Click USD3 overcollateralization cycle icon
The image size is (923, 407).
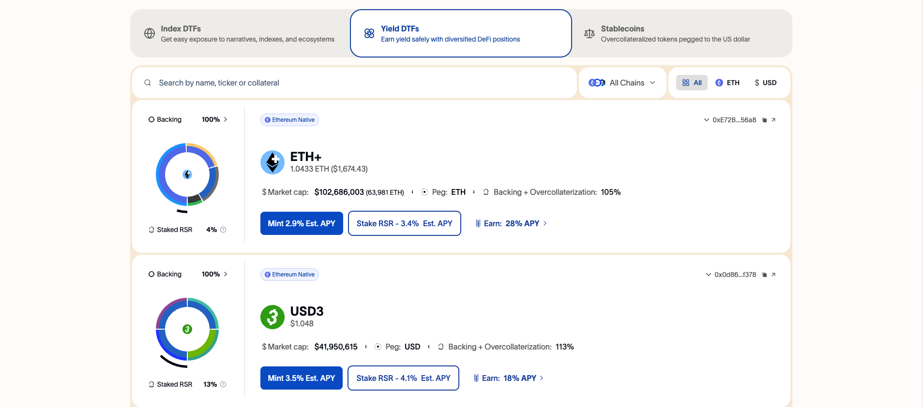tap(441, 347)
